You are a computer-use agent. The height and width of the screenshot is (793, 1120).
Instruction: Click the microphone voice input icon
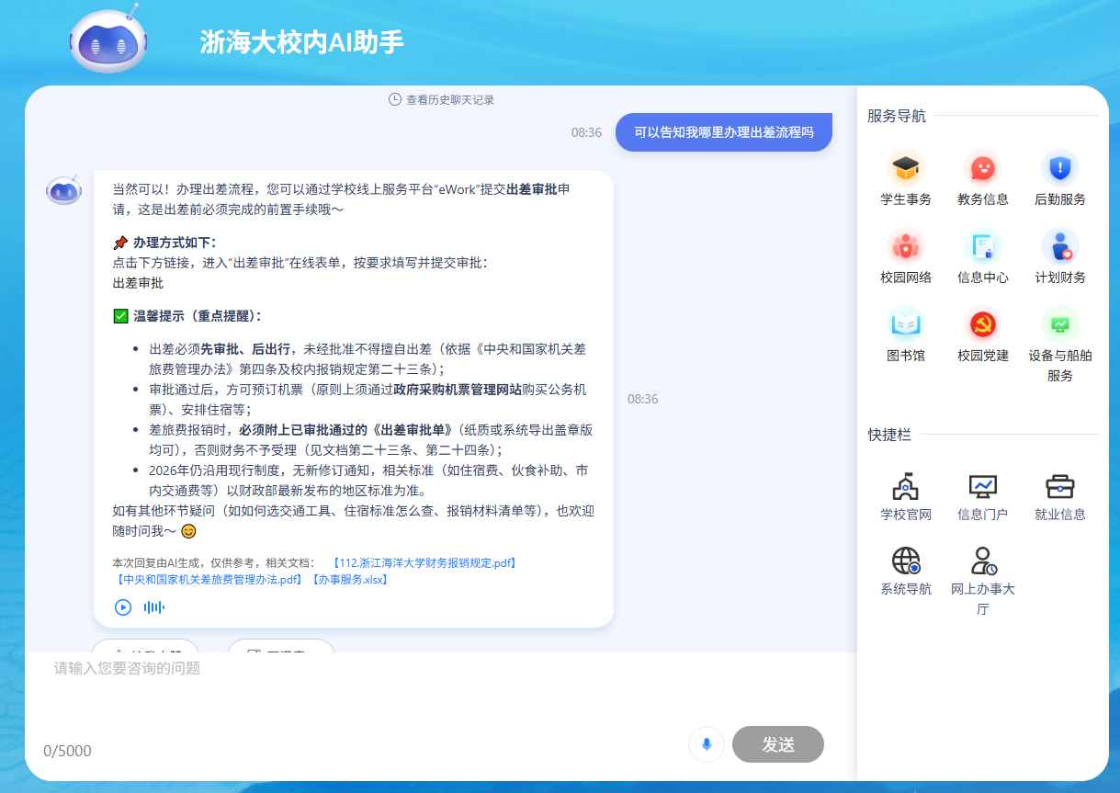pyautogui.click(x=707, y=744)
